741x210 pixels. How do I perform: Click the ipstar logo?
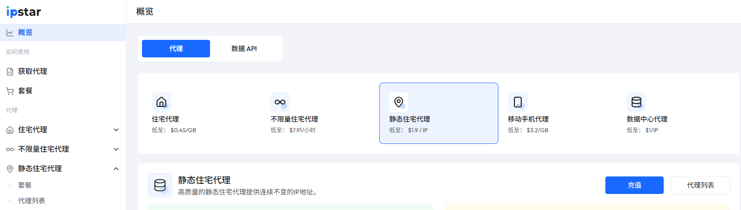[x=23, y=12]
